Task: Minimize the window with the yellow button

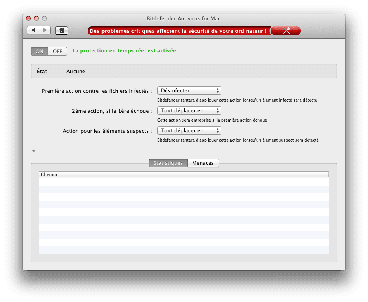Action: click(36, 18)
